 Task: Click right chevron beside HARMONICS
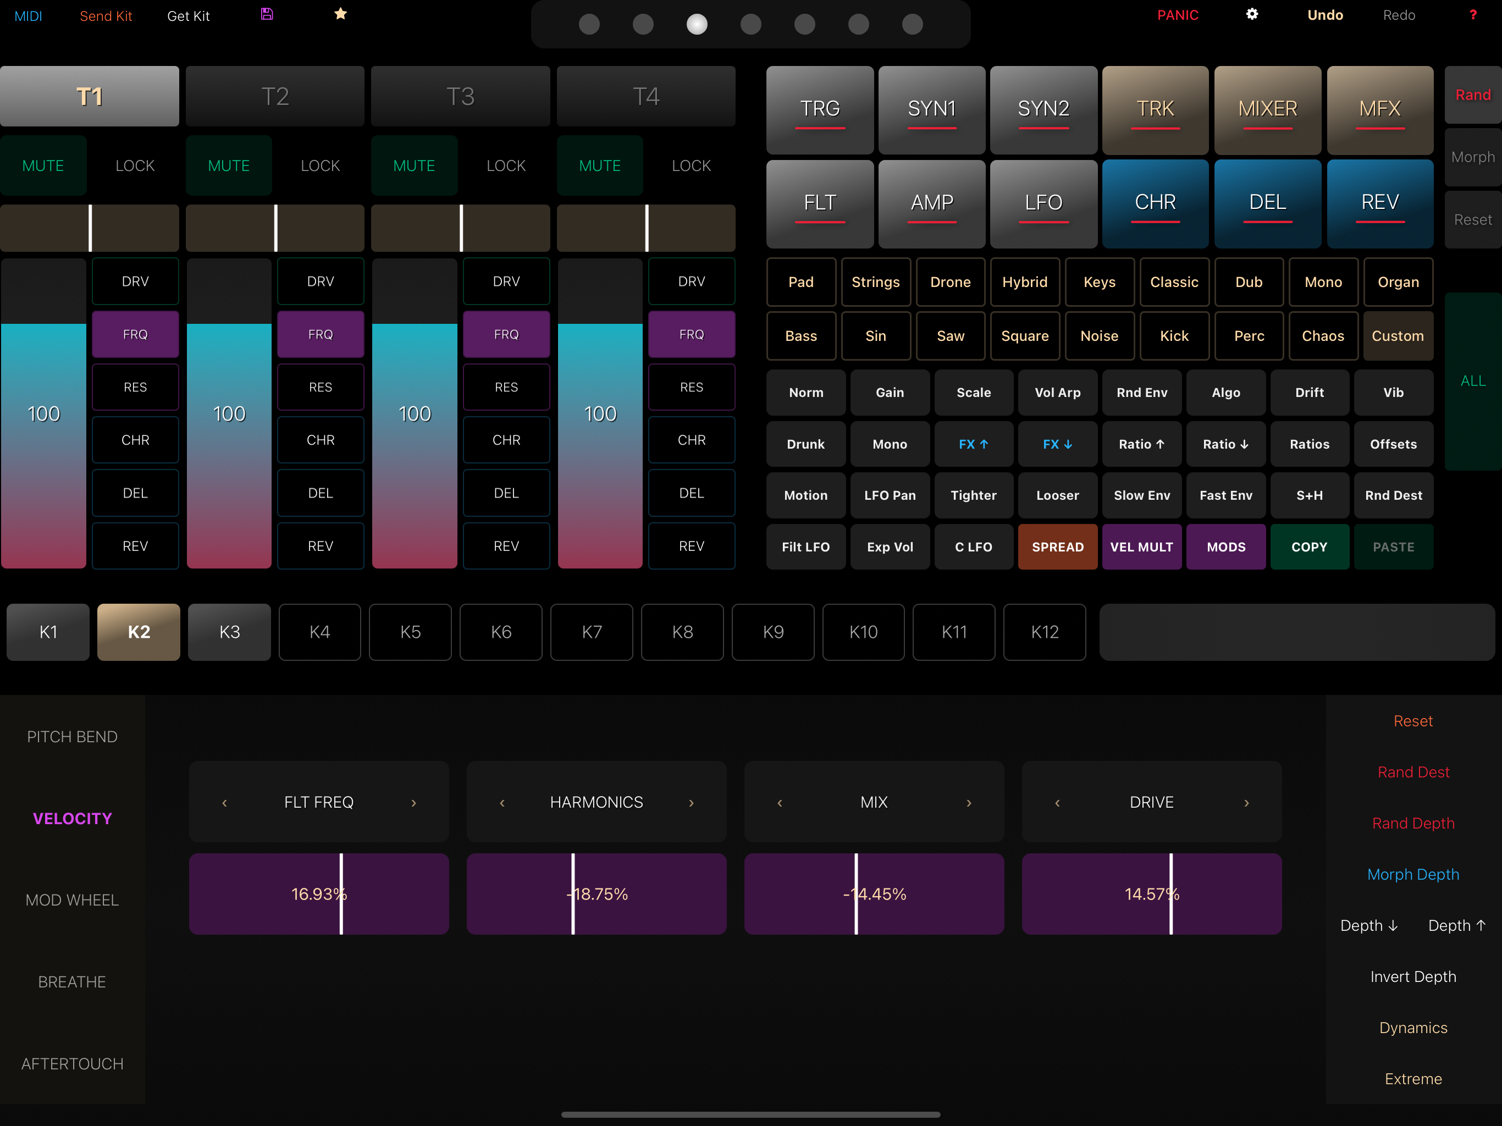click(x=691, y=803)
